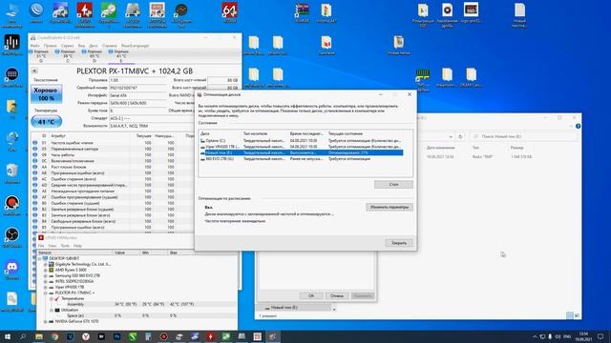Click the Хорошо 100 % health status button

[47, 94]
